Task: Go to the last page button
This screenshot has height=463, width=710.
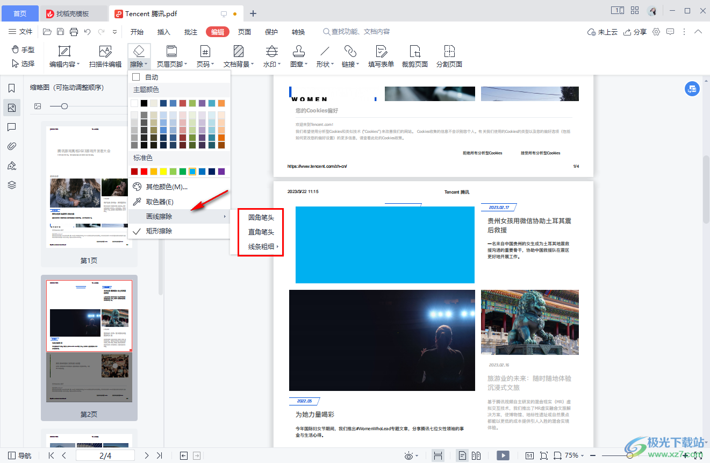Action: point(159,455)
